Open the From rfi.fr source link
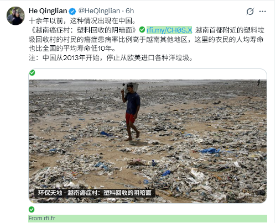This screenshot has height=223, width=276. 42,218
